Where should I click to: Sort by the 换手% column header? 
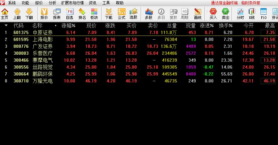click(x=225, y=26)
